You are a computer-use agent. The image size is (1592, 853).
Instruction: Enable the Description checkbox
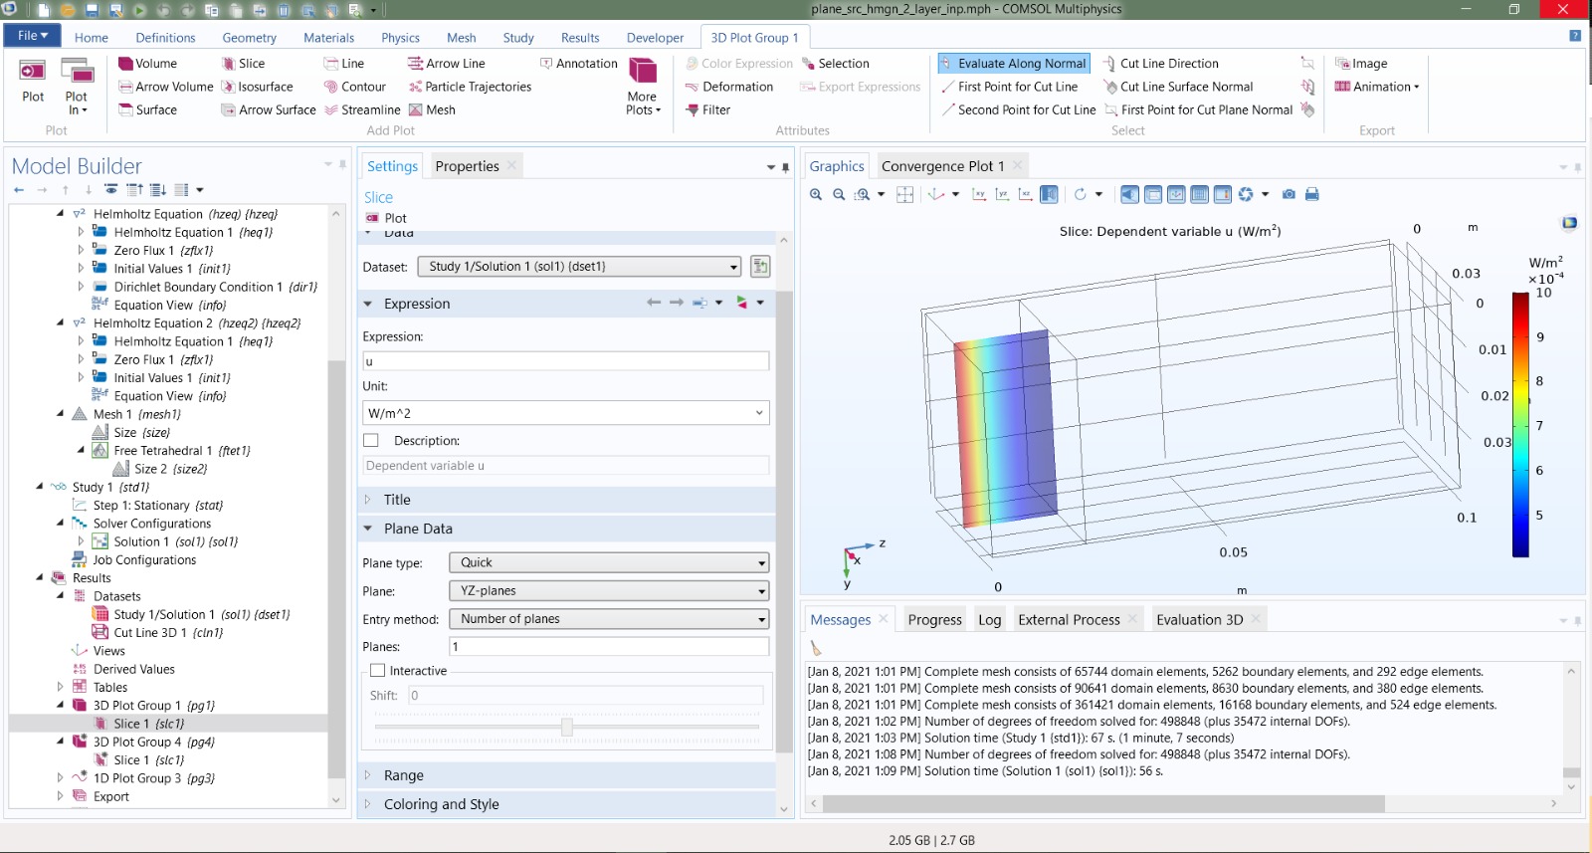[x=371, y=441]
